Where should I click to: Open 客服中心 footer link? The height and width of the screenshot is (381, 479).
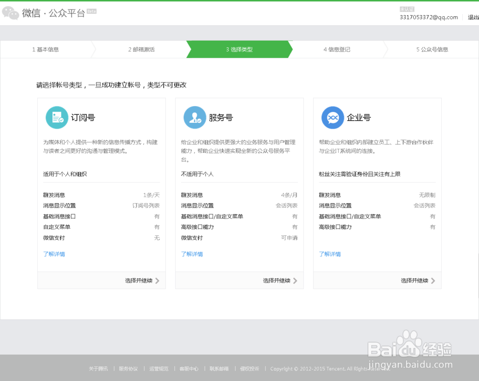(x=189, y=369)
